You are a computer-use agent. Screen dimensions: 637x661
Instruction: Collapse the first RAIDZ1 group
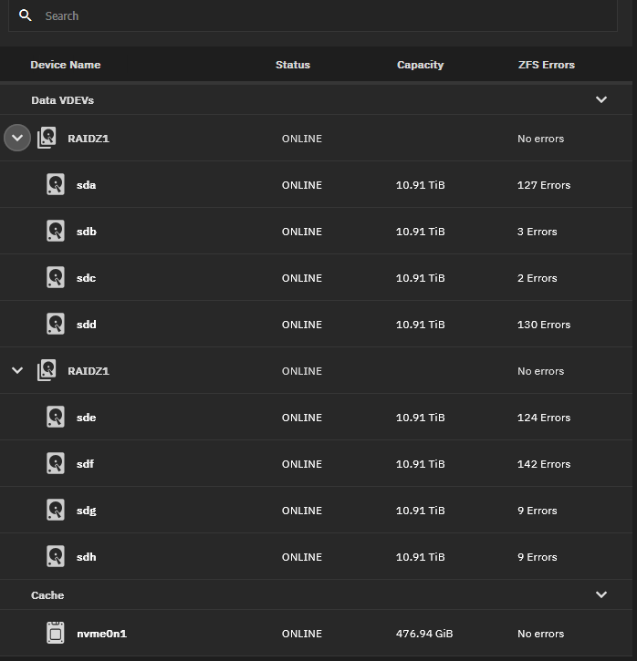[17, 139]
